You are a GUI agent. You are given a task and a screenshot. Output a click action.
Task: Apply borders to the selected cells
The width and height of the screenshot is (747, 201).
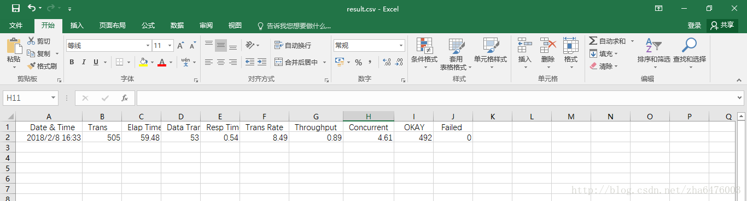pos(119,62)
